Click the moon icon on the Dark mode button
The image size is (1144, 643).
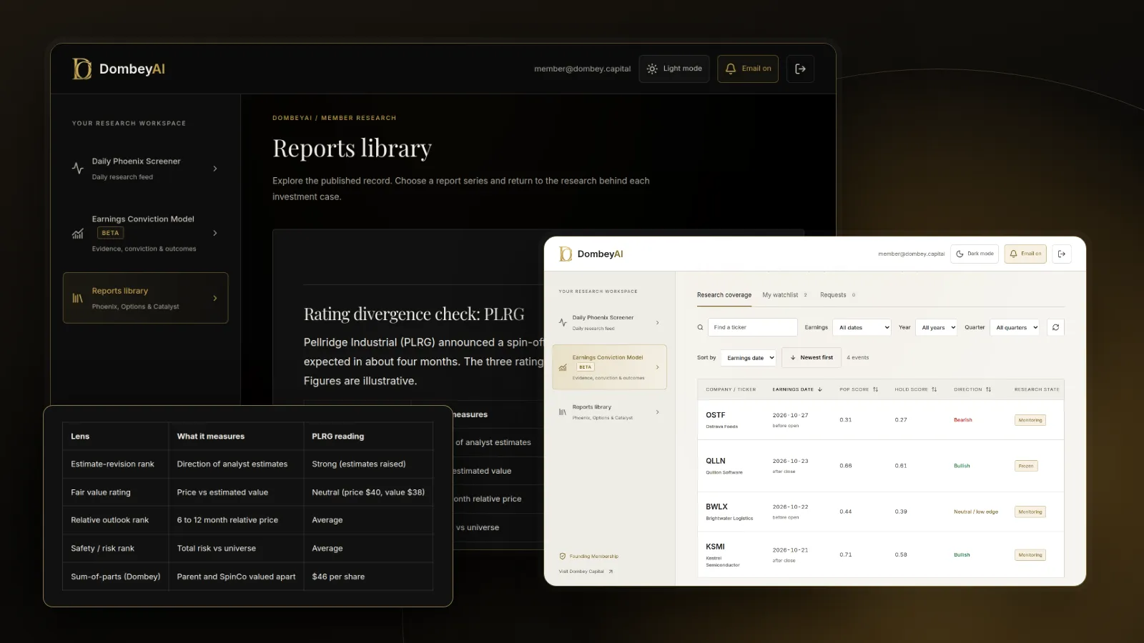(x=960, y=254)
